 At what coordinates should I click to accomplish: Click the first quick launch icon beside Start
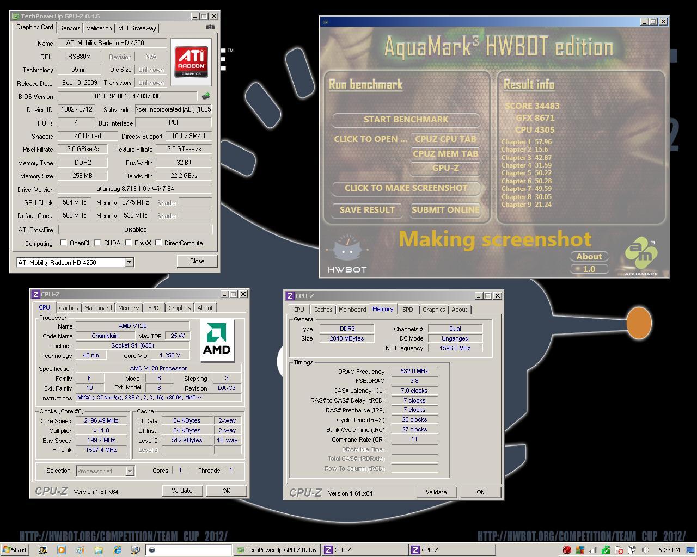tap(42, 550)
